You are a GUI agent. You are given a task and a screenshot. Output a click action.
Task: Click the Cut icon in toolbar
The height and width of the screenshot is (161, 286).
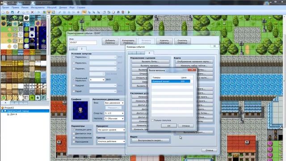[18, 12]
